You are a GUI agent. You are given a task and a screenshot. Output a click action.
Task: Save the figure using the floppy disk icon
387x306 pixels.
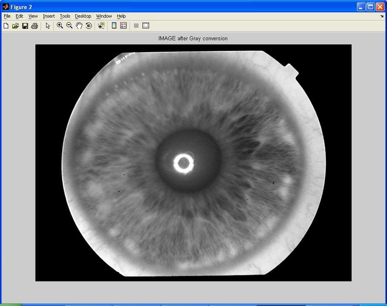coord(25,26)
